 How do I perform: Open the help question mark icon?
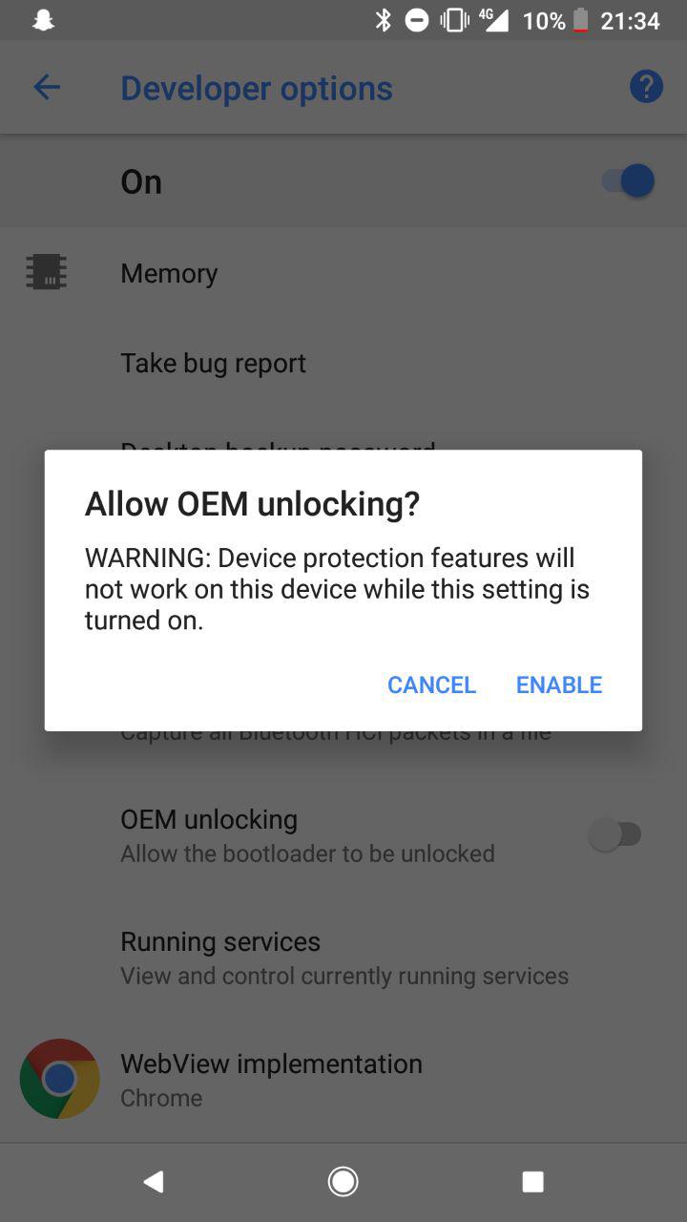(646, 88)
